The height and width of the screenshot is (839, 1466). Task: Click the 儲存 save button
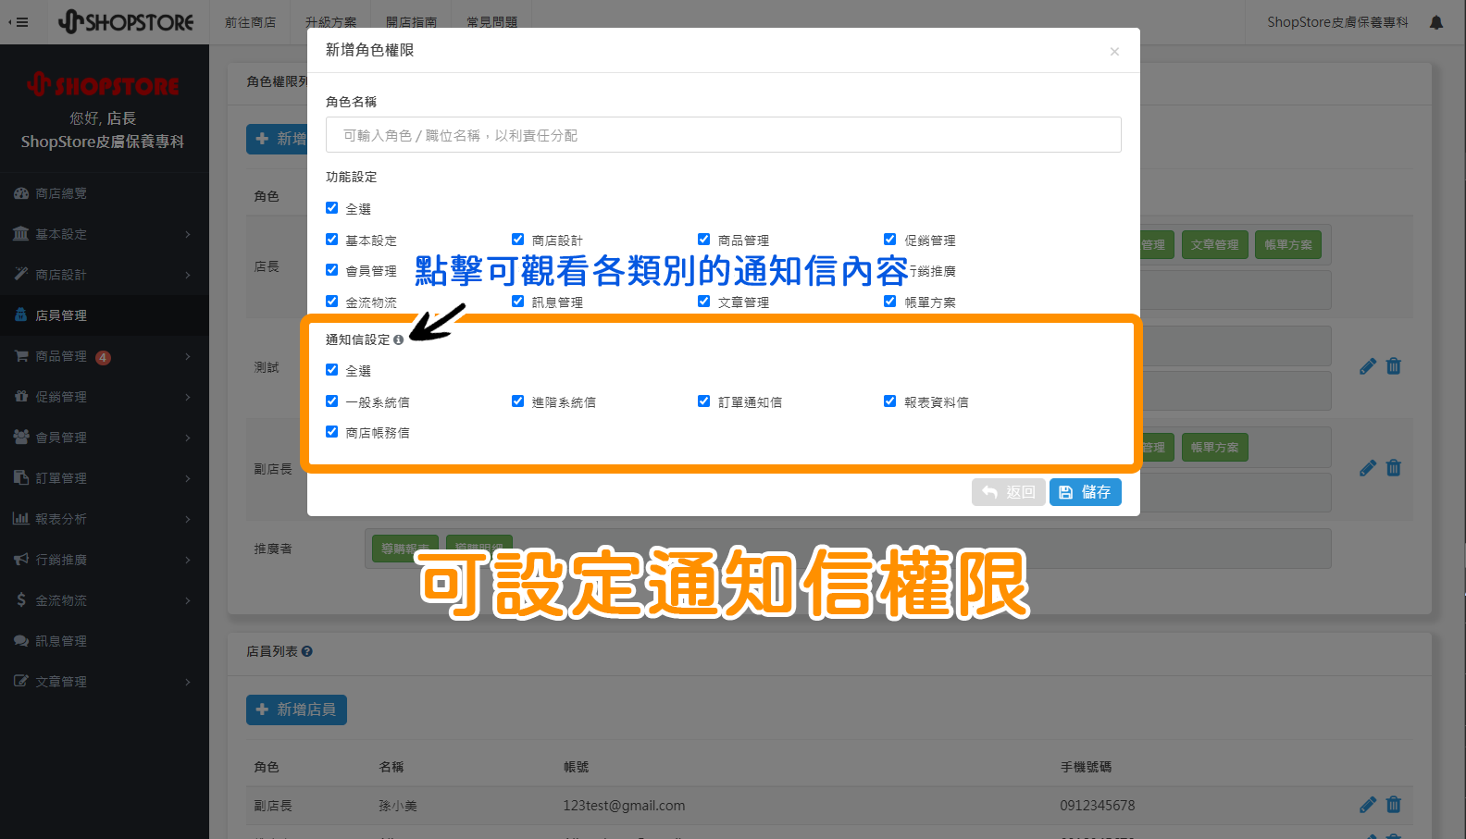coord(1085,492)
